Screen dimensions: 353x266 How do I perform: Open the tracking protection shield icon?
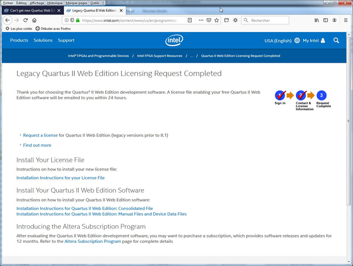[72, 20]
